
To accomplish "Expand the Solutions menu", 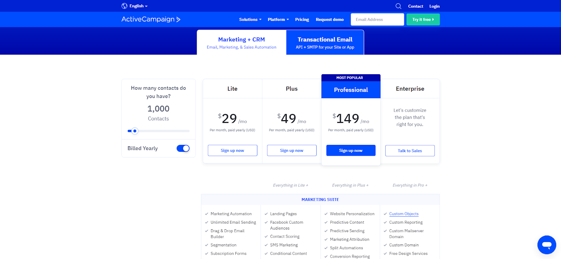I will click(x=250, y=20).
